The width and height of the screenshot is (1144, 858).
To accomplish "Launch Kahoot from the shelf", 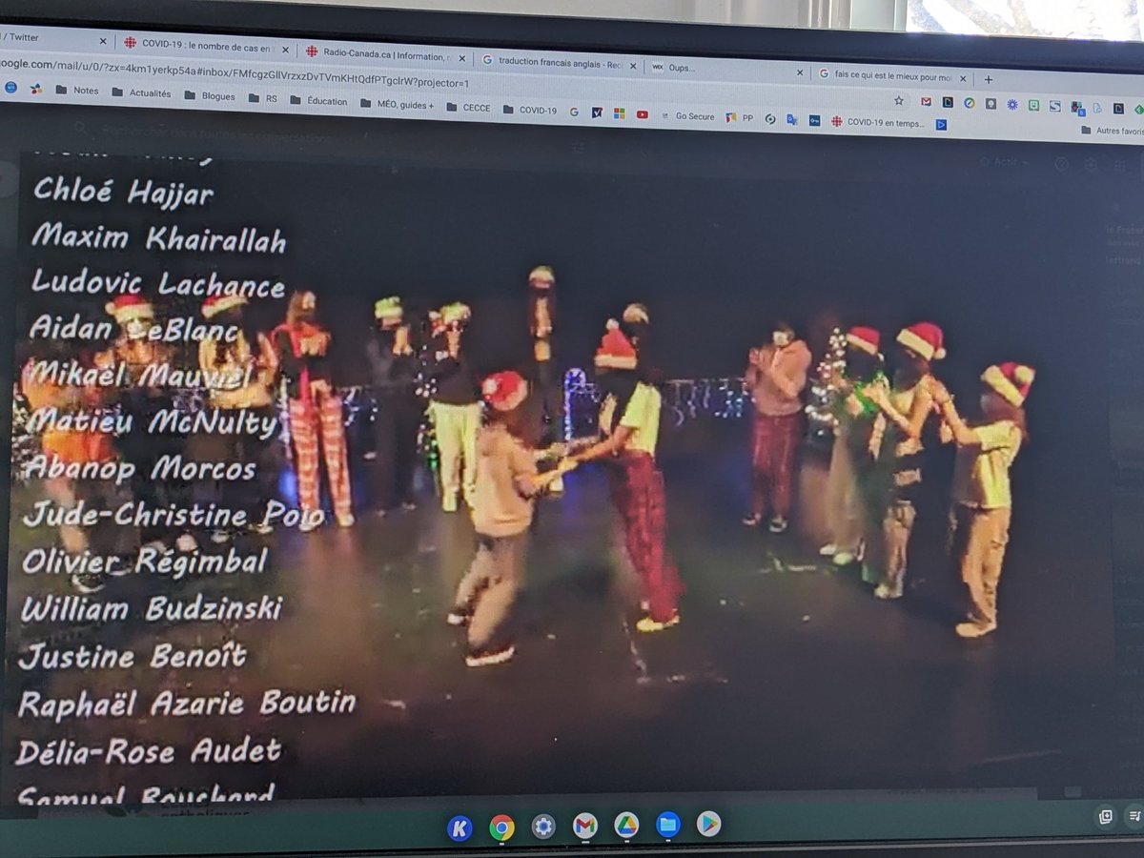I will click(460, 827).
